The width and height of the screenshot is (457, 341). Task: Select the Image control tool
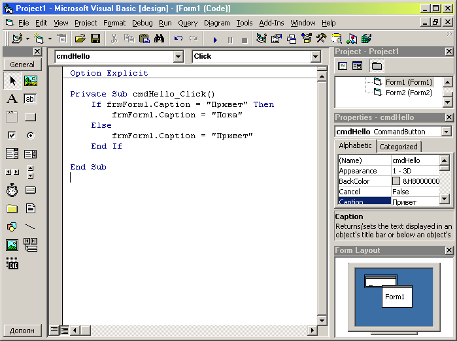12,245
